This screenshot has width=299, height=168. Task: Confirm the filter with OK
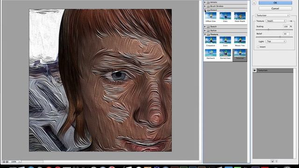click(275, 3)
